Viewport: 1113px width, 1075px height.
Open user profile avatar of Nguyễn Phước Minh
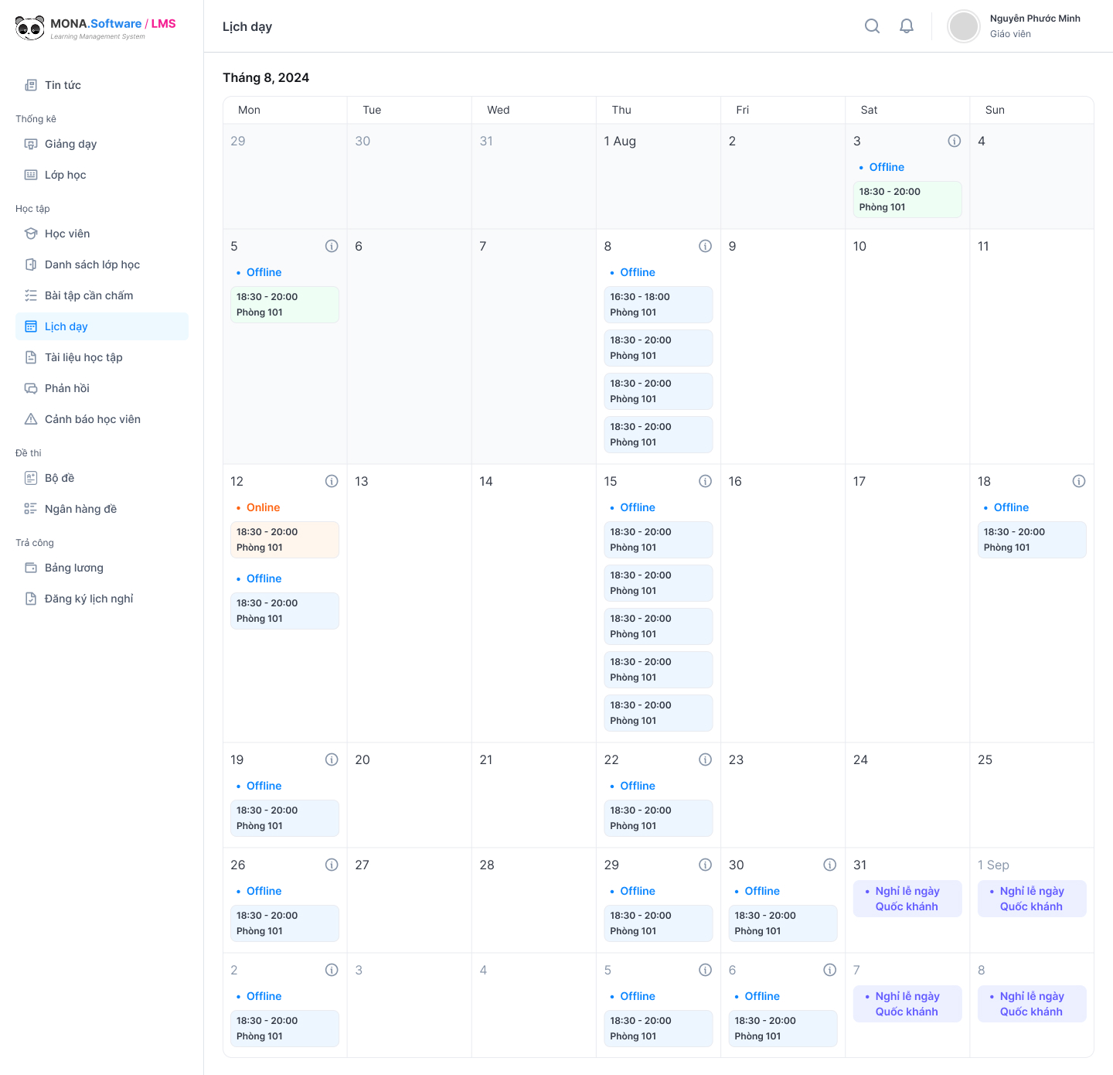[x=964, y=26]
